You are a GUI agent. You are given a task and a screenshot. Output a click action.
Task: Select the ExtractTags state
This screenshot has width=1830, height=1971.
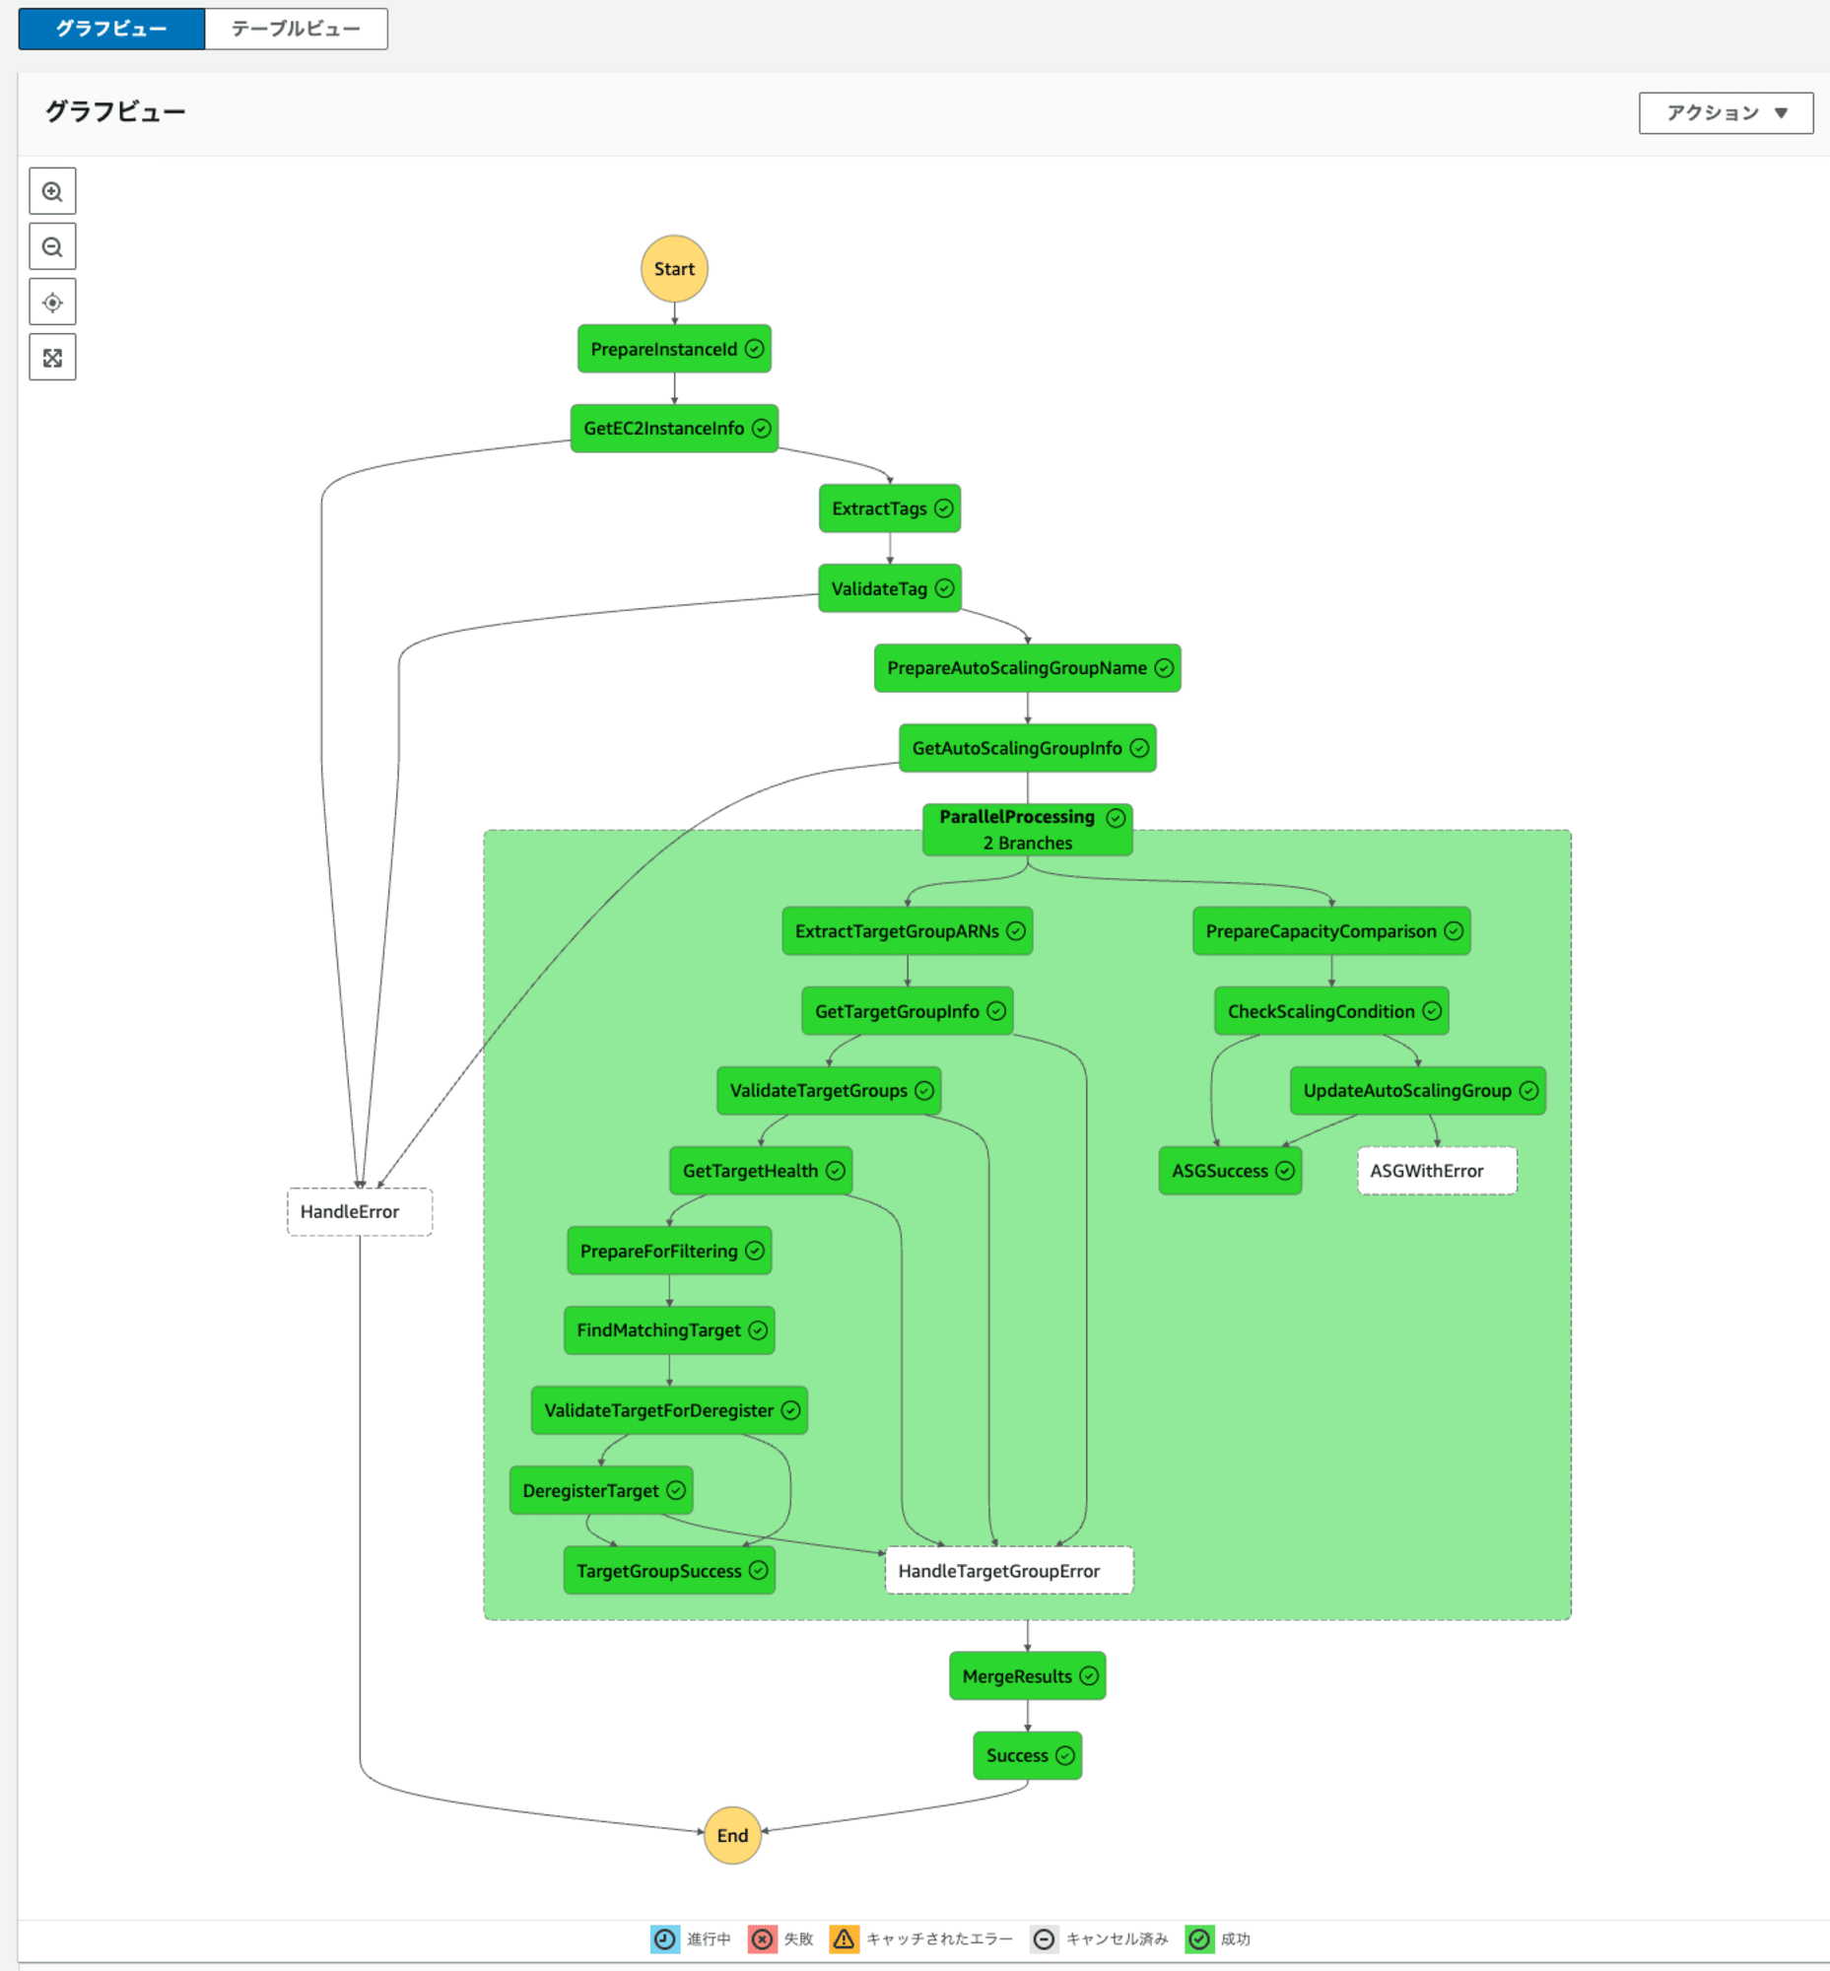pyautogui.click(x=889, y=509)
